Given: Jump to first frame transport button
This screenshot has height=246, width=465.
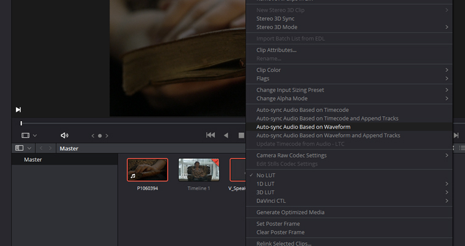Looking at the screenshot, I should [x=210, y=135].
